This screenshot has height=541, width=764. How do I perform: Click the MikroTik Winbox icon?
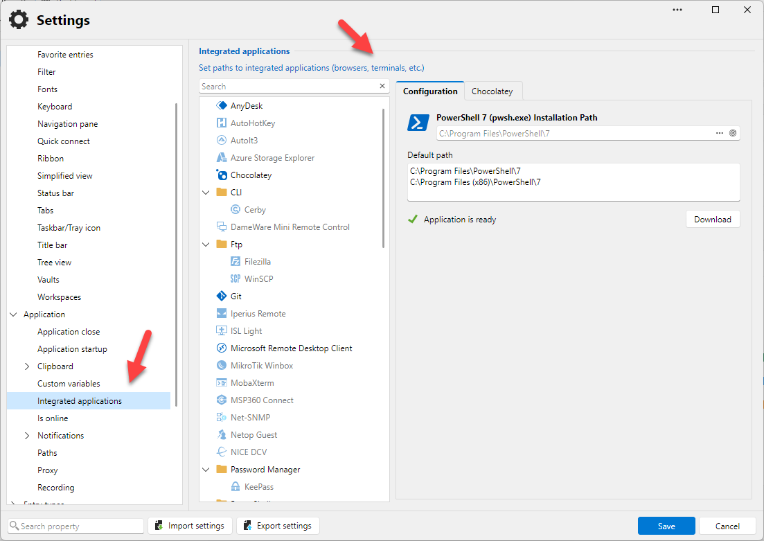coord(222,365)
